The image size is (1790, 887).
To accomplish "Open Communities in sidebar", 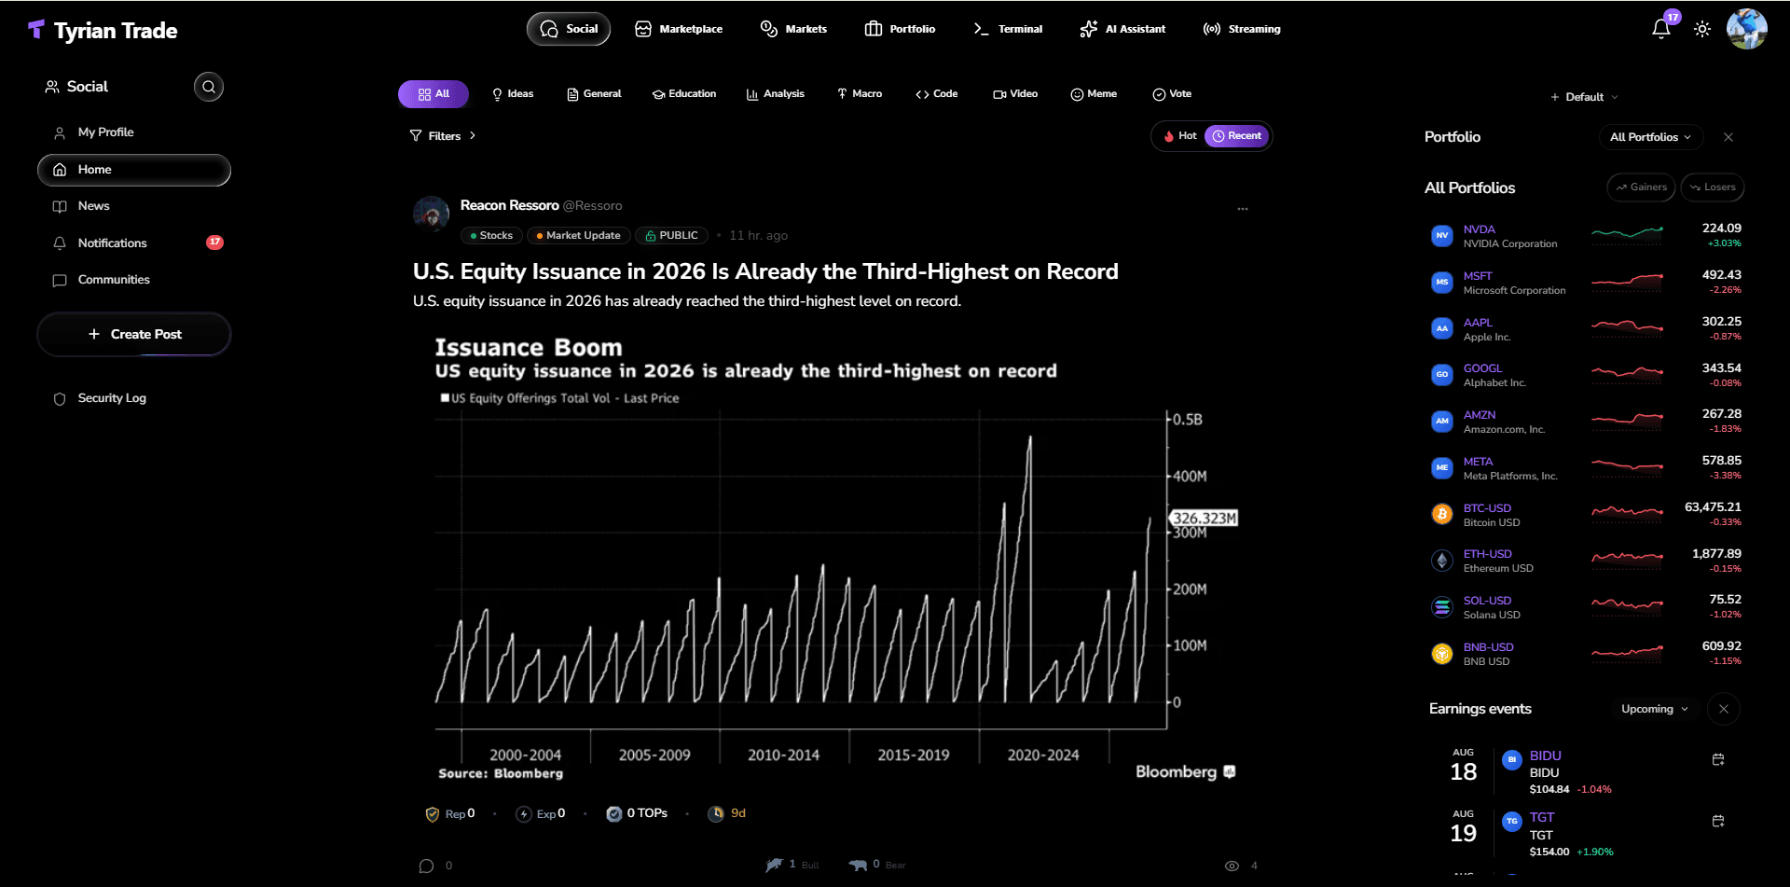I will tap(134, 280).
